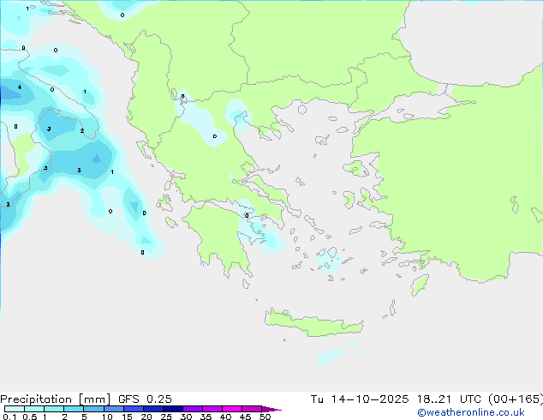
Task: Click the 40–45 mm magenta legend swatch
Action: 232,409
